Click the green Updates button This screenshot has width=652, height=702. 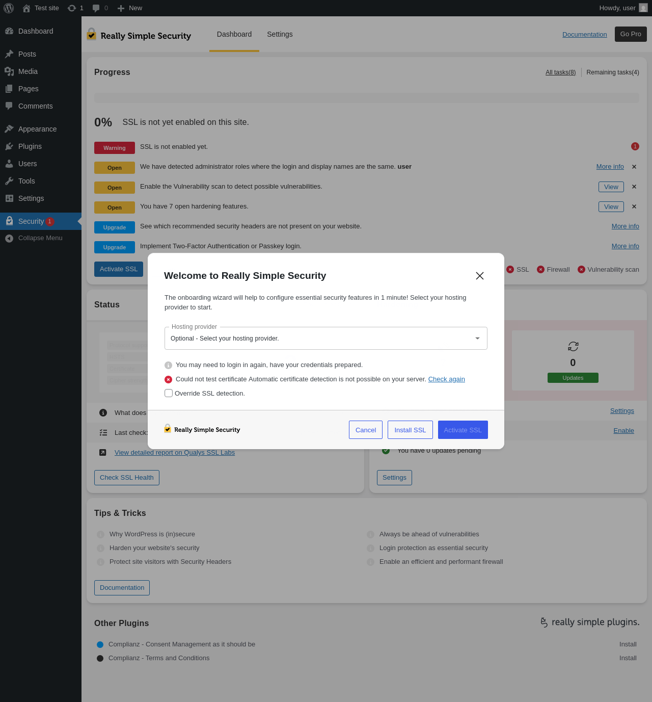click(573, 378)
